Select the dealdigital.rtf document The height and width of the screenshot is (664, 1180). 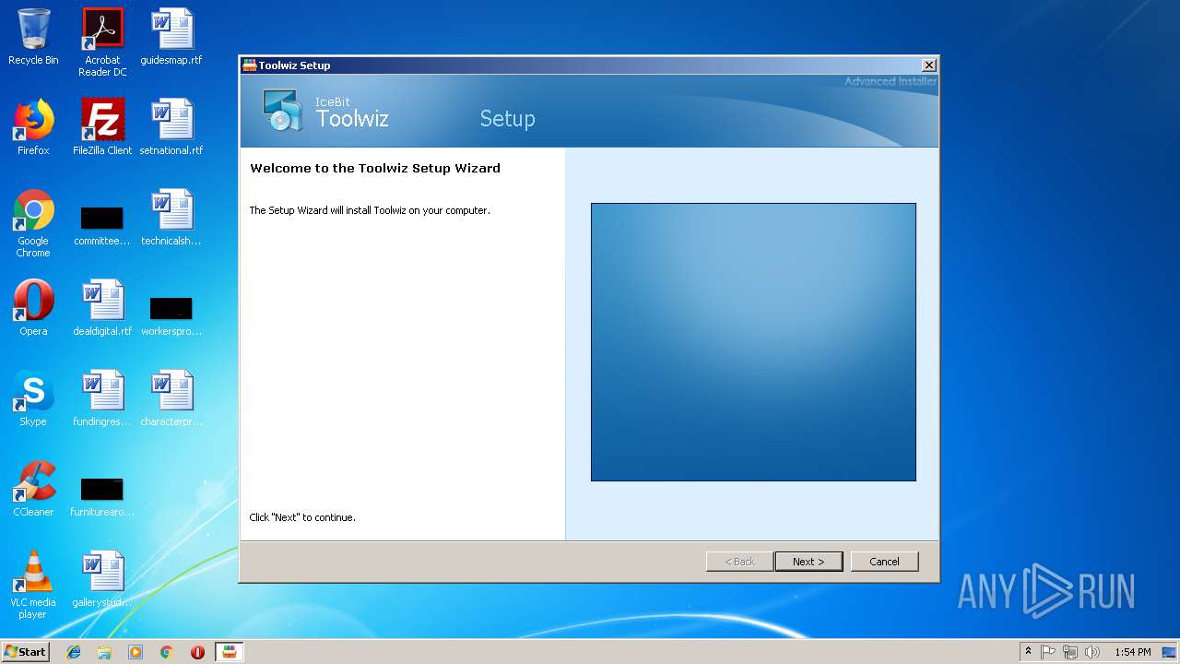point(102,308)
